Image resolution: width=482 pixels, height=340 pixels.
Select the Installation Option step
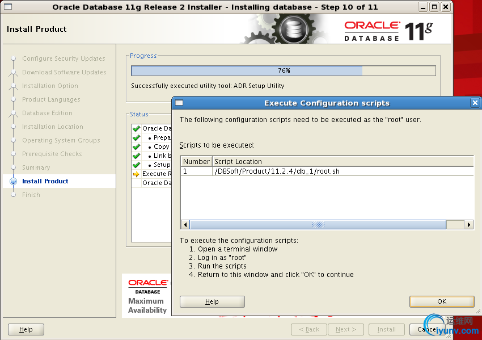50,86
